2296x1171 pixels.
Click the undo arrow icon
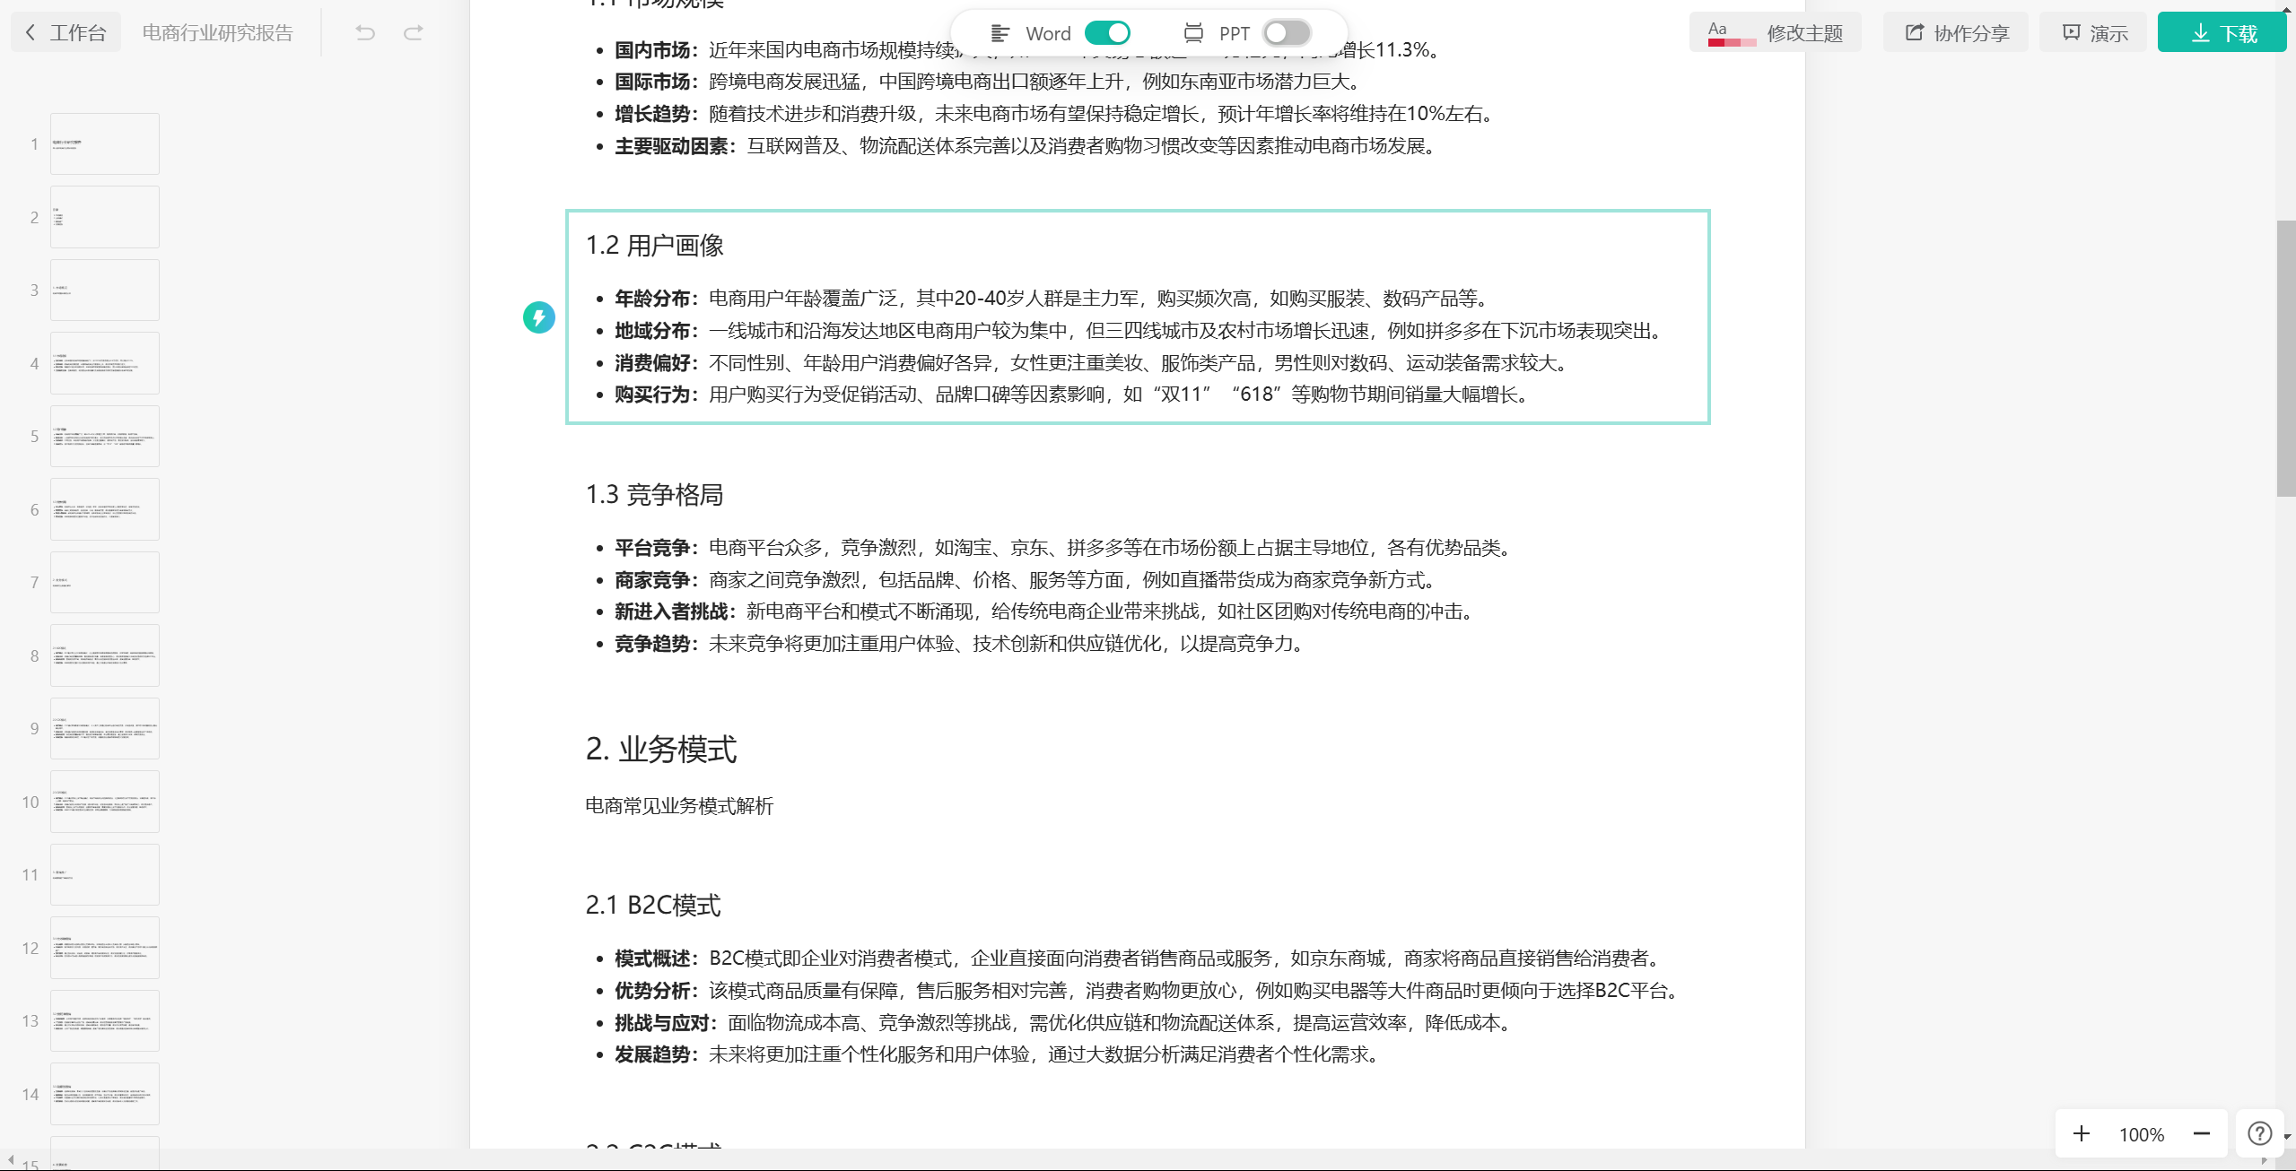[365, 33]
